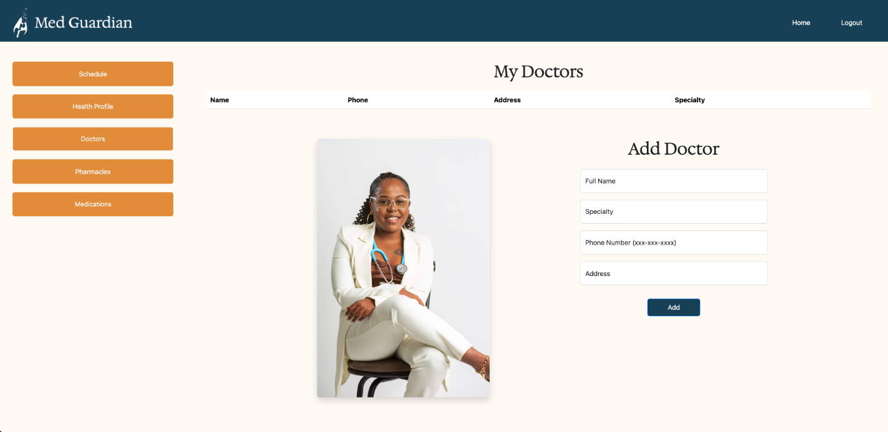Click the Phone Number input field
888x432 pixels.
[673, 242]
